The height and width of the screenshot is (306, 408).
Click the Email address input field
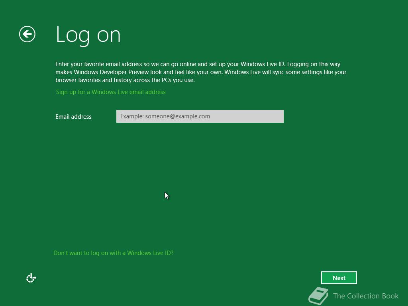pos(200,116)
